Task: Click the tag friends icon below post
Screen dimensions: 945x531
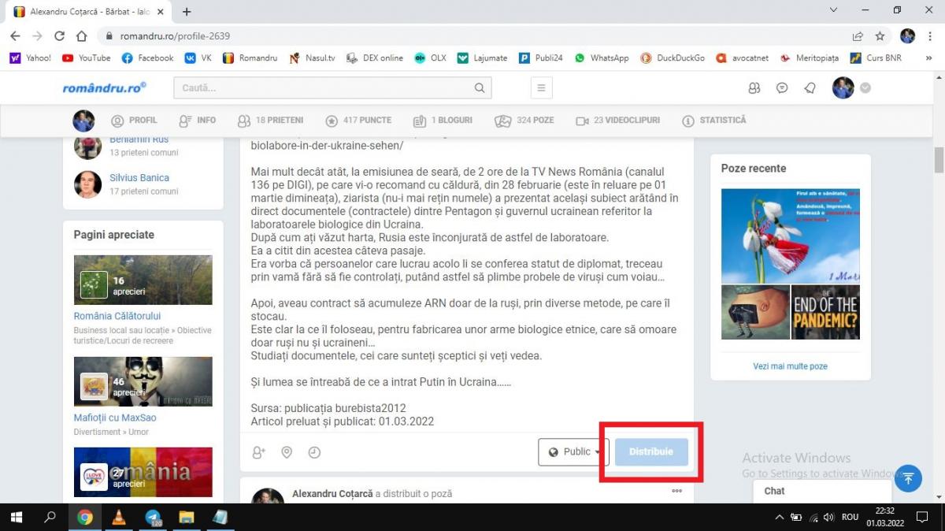Action: coord(258,452)
